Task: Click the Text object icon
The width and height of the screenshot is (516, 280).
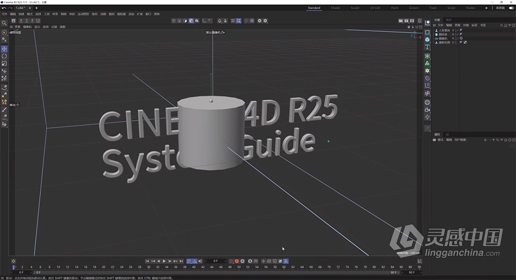Action: (427, 47)
